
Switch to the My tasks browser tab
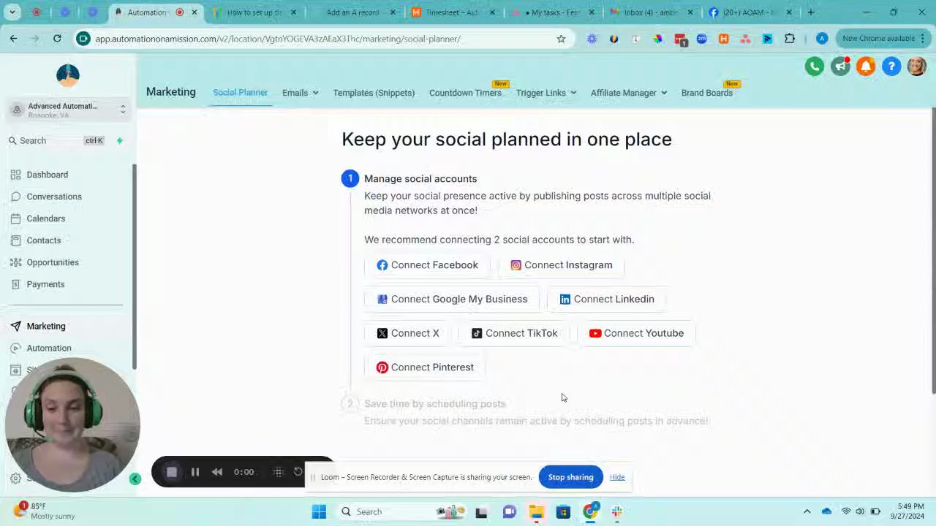(x=553, y=12)
